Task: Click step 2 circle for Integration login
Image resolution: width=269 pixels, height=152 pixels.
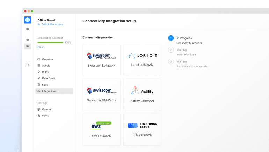Action: (x=171, y=50)
